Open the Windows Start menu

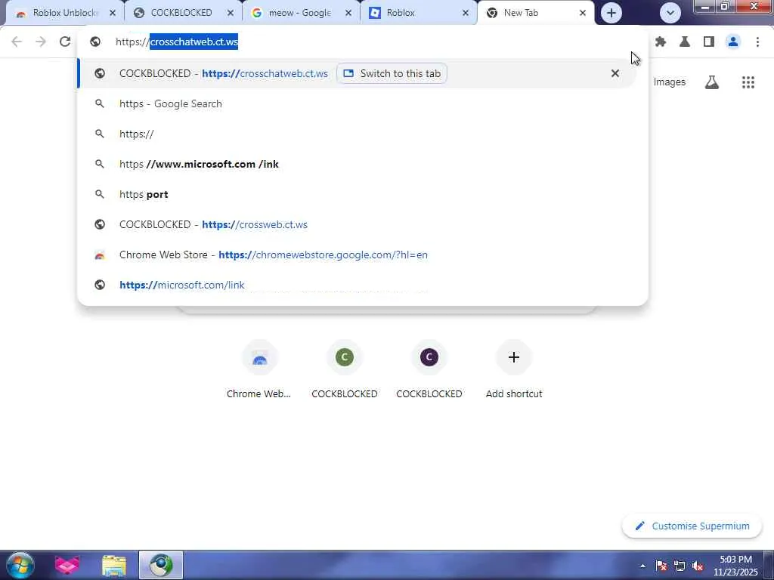coord(20,565)
